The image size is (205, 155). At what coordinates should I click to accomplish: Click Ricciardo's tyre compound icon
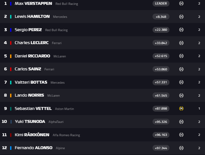click(x=182, y=56)
